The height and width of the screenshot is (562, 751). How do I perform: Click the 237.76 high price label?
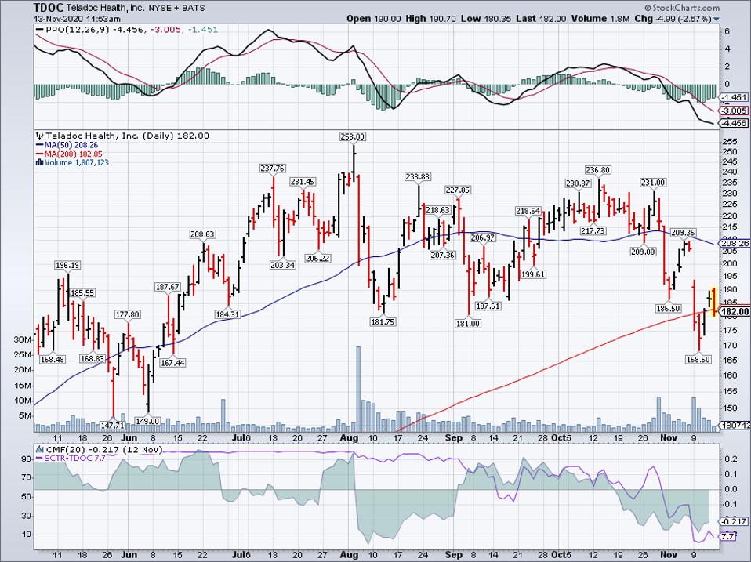coord(273,169)
